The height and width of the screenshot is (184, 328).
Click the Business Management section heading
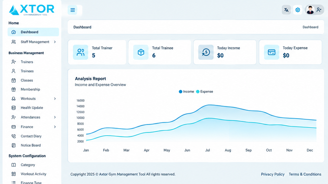coord(26,53)
